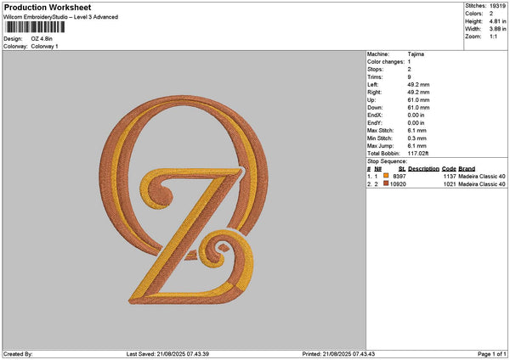
Task: Click the Height value '4.81 in'
Action: (x=497, y=21)
